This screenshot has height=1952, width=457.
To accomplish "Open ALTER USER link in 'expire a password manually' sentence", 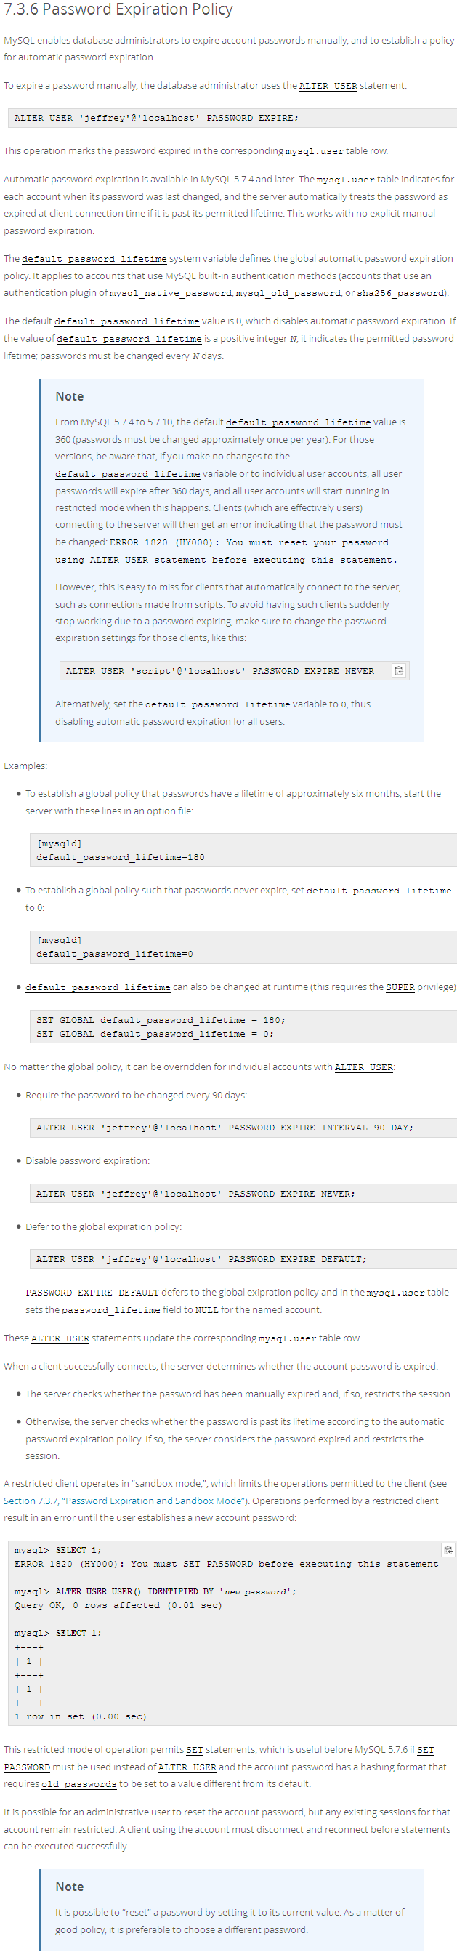I will (328, 86).
